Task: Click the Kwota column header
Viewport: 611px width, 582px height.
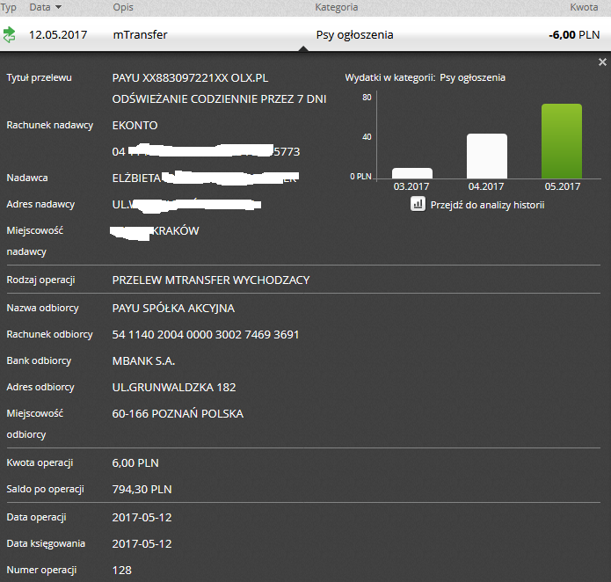Action: click(x=584, y=7)
